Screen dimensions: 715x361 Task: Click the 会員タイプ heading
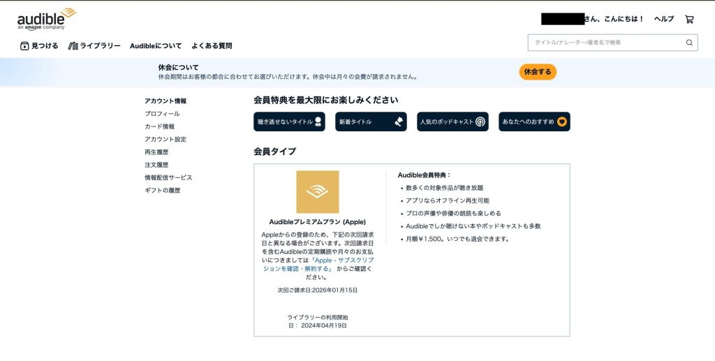pos(274,152)
